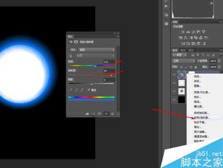Click the Brightness/Contrast sun adjustment icon
223x168 pixels.
click(x=183, y=32)
